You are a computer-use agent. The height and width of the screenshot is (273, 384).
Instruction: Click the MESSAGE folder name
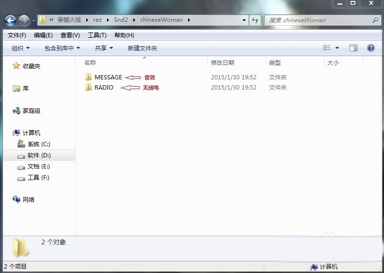[108, 77]
